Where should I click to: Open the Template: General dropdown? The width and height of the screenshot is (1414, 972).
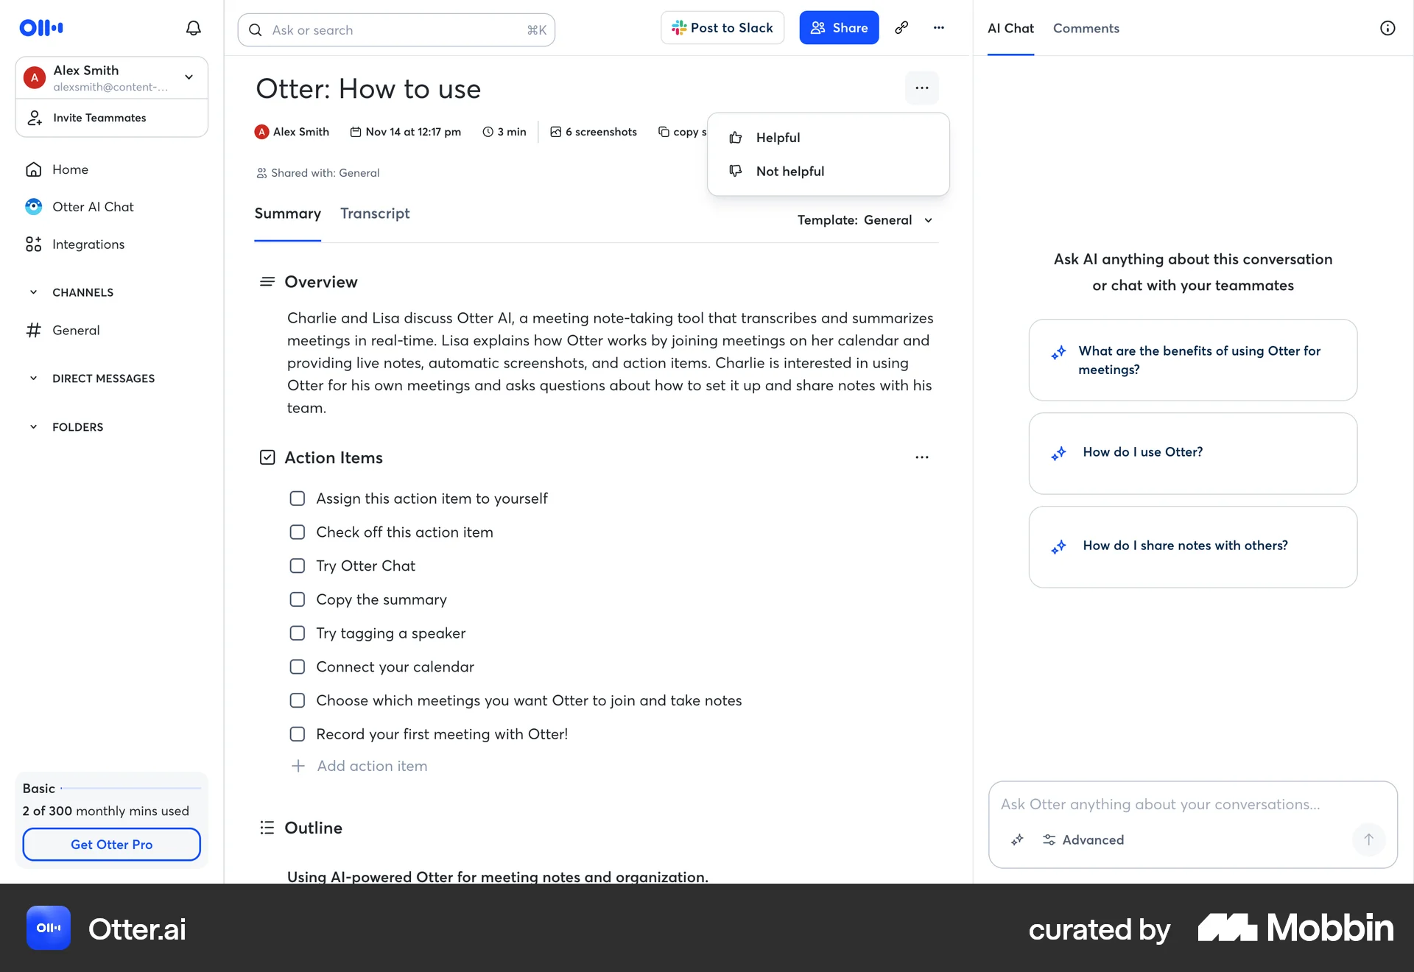865,220
